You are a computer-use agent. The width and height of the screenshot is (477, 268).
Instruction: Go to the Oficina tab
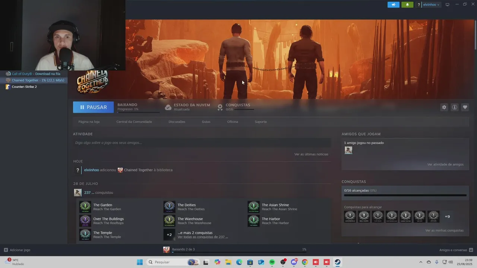coord(233,122)
